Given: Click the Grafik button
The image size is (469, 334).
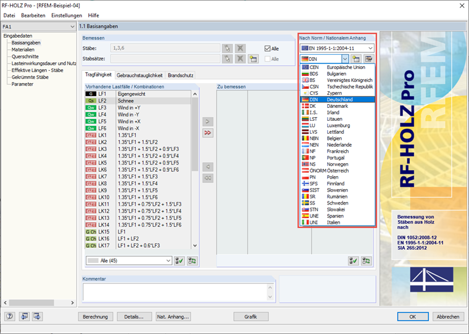Looking at the screenshot, I should 251,317.
